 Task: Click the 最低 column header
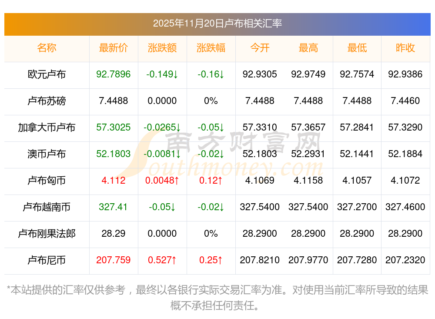[357, 48]
